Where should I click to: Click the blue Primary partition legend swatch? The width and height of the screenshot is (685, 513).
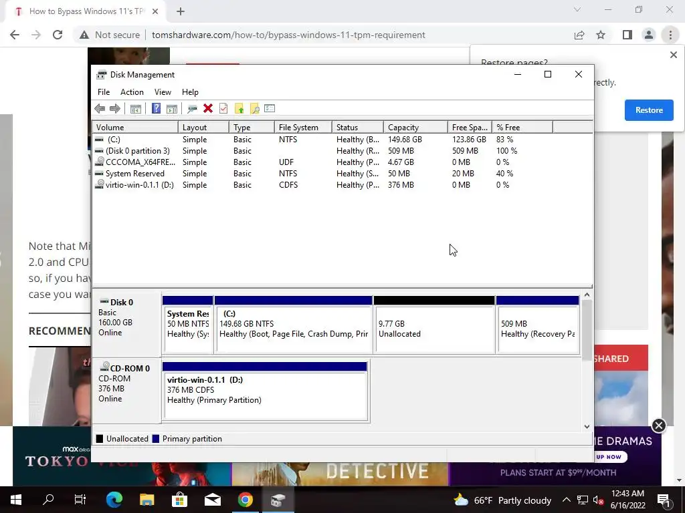coord(155,439)
